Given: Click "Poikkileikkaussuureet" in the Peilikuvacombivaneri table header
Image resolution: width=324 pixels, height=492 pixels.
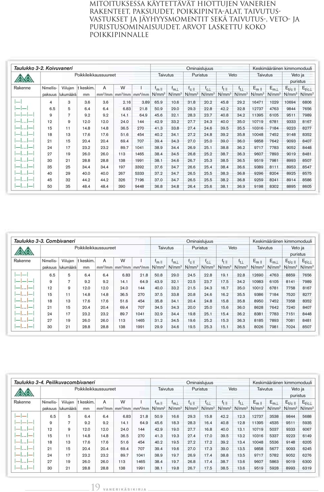Looking at the screenshot, I should tap(95, 389).
